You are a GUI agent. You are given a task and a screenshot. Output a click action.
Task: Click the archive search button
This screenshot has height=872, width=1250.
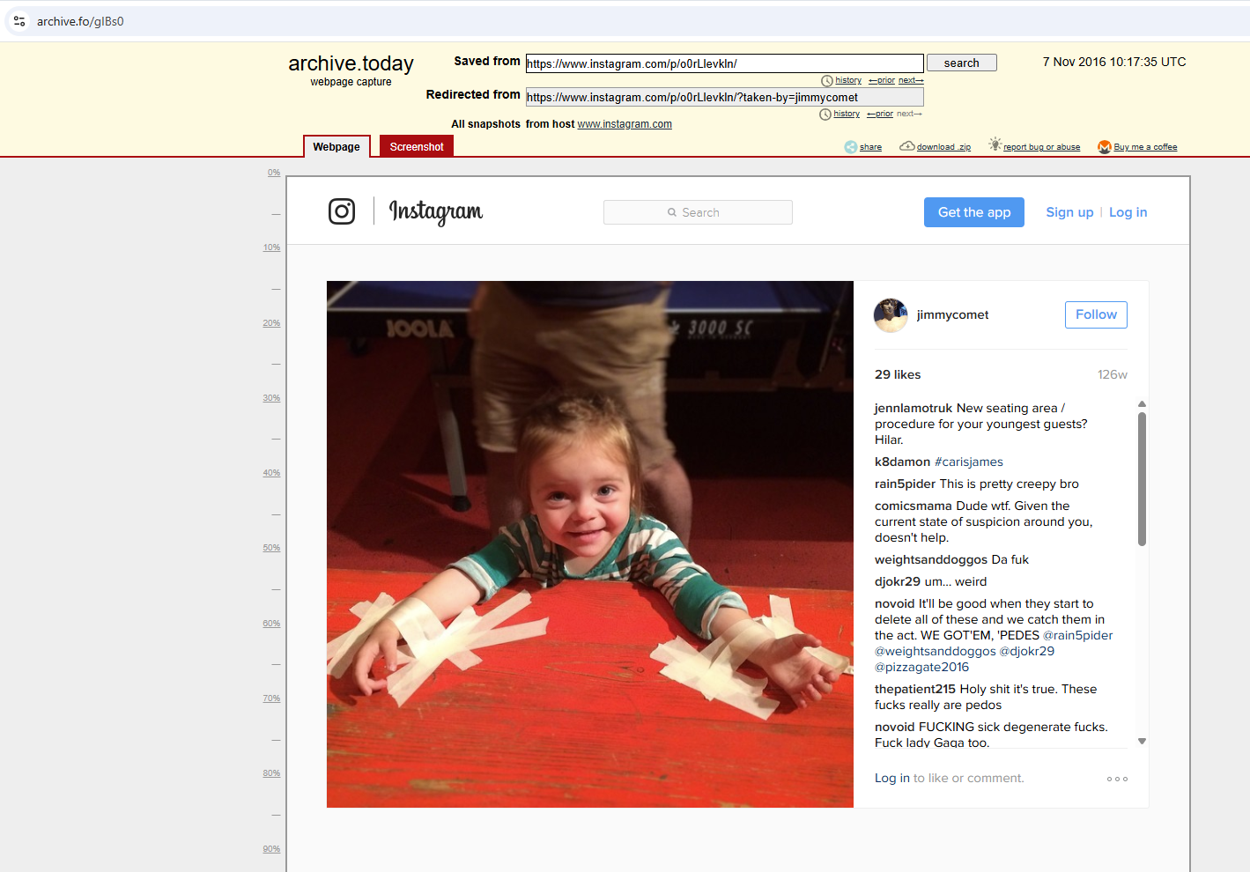point(961,63)
